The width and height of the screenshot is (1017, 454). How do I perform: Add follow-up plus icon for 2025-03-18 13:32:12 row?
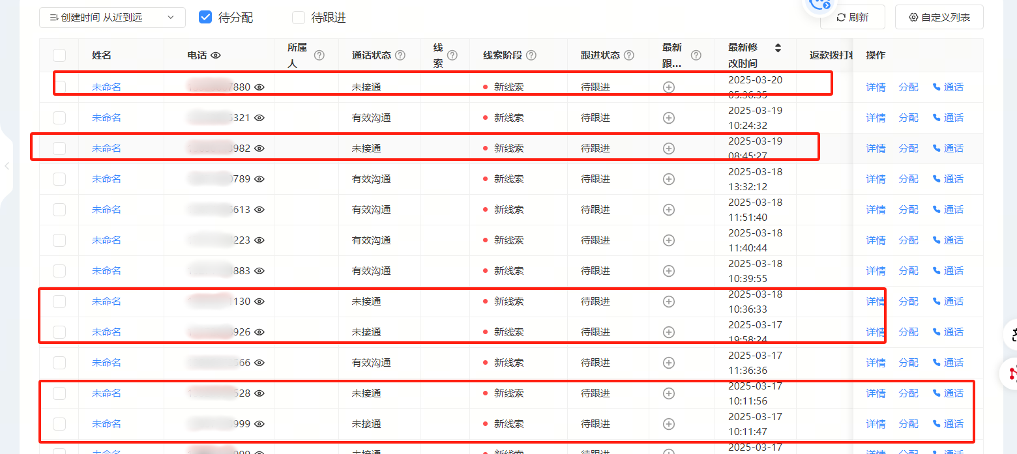668,179
